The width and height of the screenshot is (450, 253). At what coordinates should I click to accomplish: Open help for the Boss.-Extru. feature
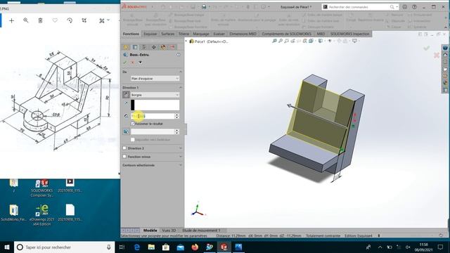(179, 55)
